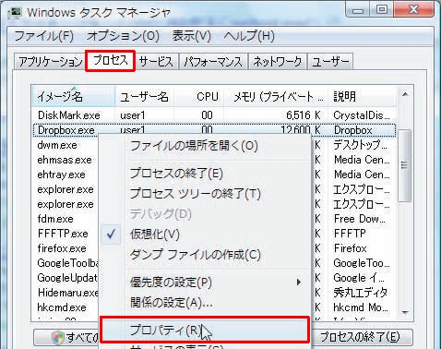Switch to the アプリケーション tab
The height and width of the screenshot is (349, 441).
pos(50,62)
